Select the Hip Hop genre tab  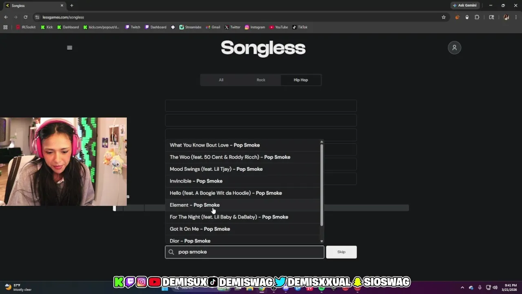[x=301, y=80]
